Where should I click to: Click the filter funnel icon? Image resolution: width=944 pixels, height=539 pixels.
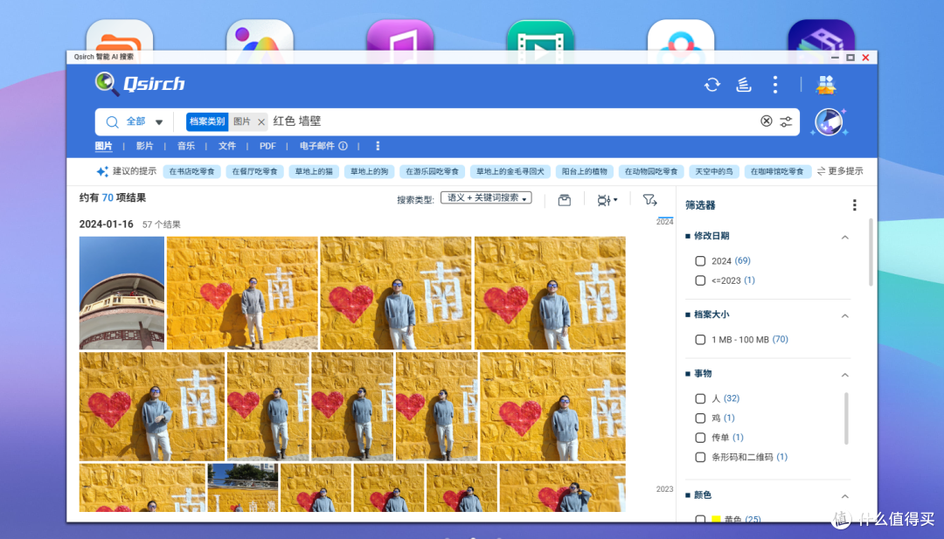click(649, 200)
